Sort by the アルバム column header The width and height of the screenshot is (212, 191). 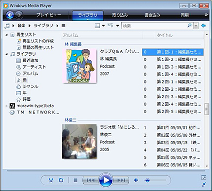[x=102, y=36]
